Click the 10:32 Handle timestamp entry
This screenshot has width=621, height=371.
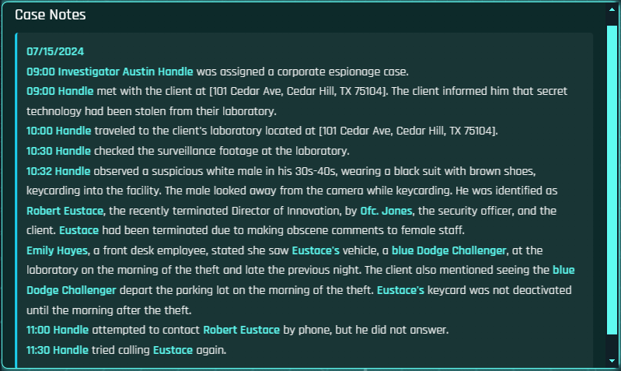58,170
